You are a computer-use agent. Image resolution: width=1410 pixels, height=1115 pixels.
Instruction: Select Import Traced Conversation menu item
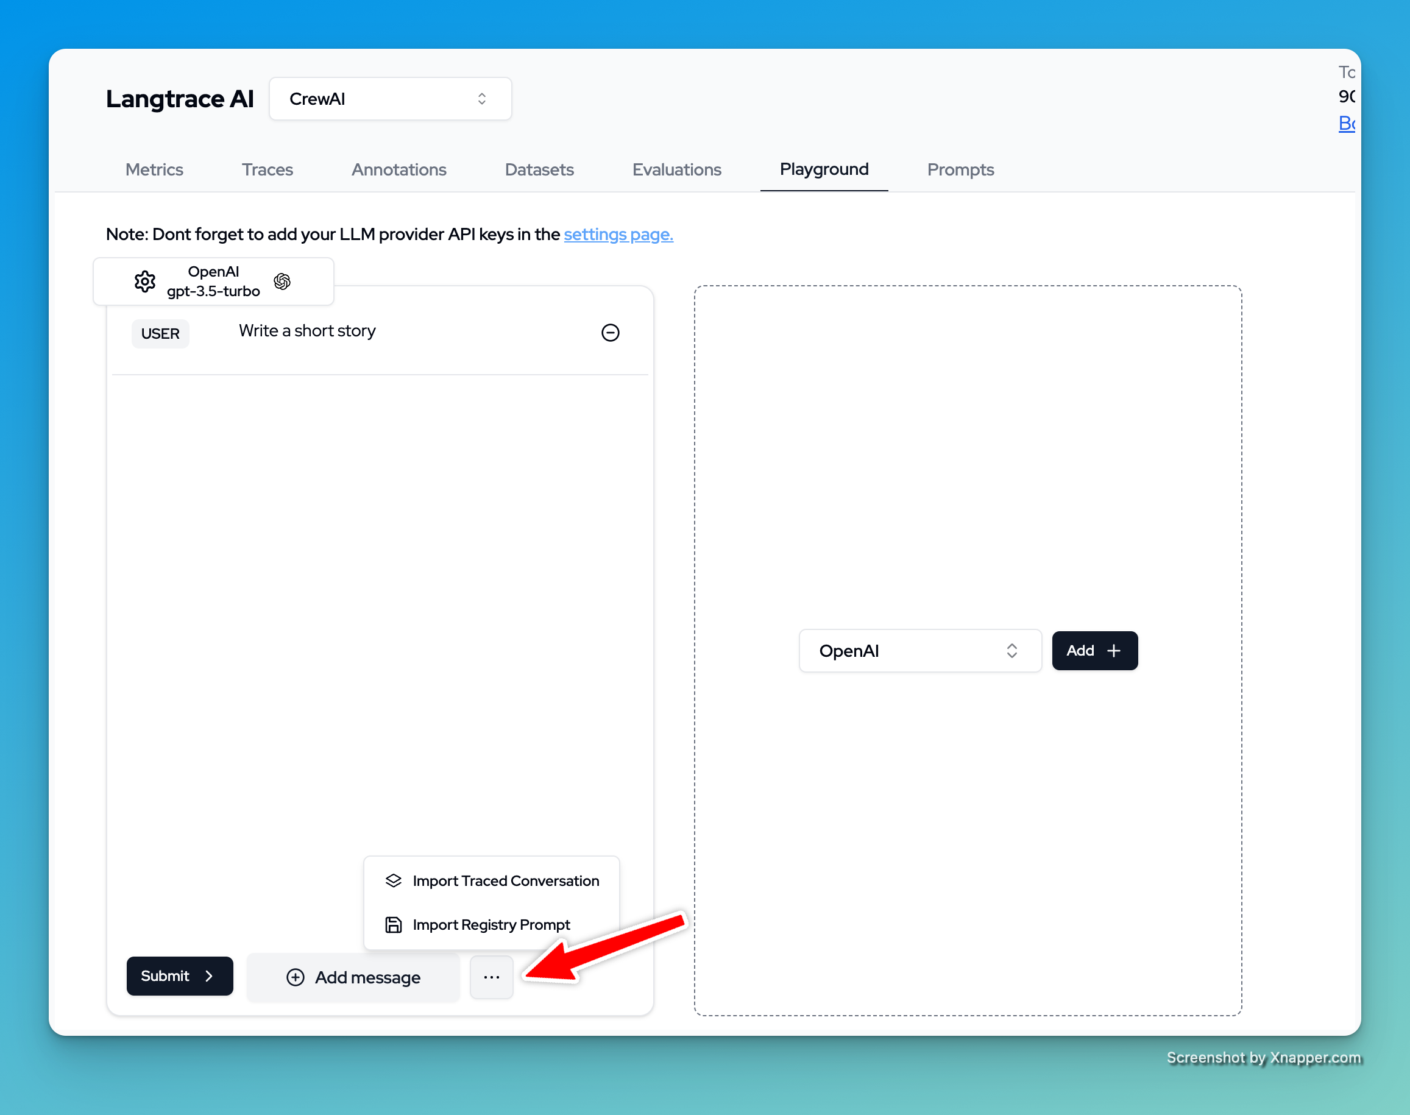pos(505,880)
